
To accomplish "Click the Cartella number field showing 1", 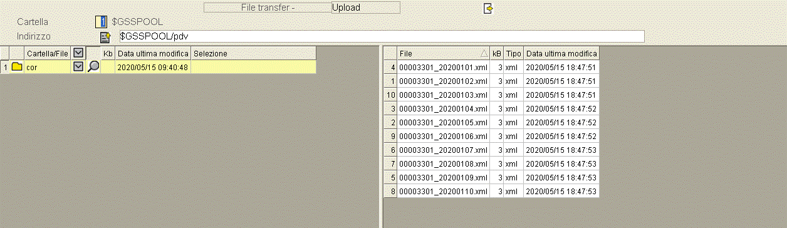I will 102,22.
